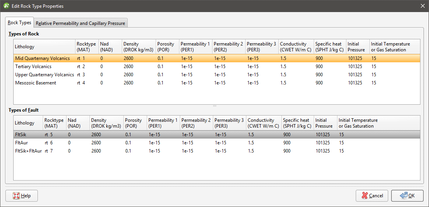Switch to the Rock Types tab
This screenshot has width=429, height=207.
[19, 23]
